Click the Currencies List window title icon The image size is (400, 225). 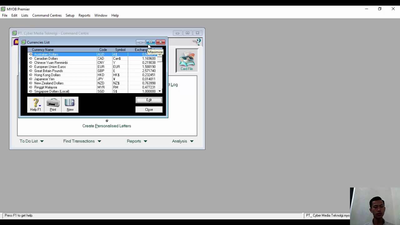pyautogui.click(x=23, y=42)
